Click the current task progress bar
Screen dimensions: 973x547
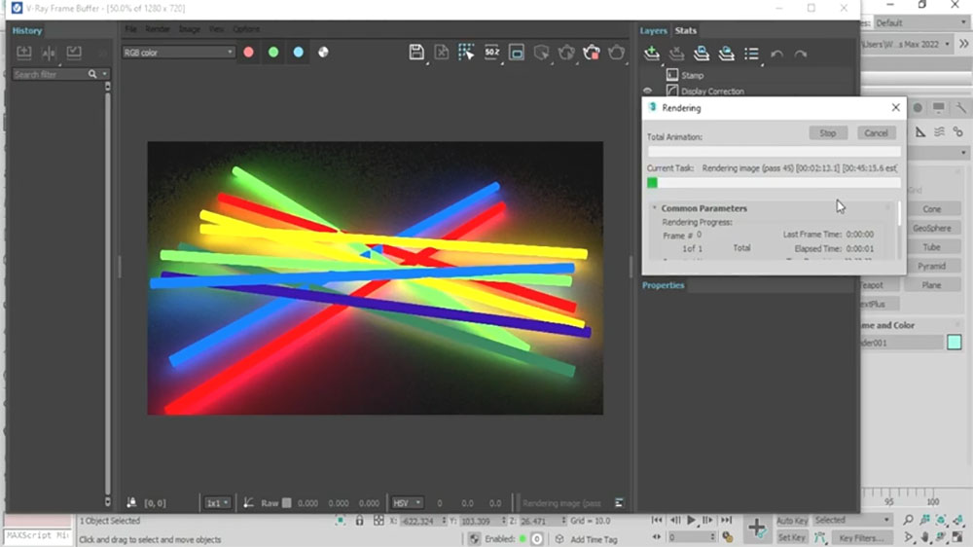tap(774, 183)
